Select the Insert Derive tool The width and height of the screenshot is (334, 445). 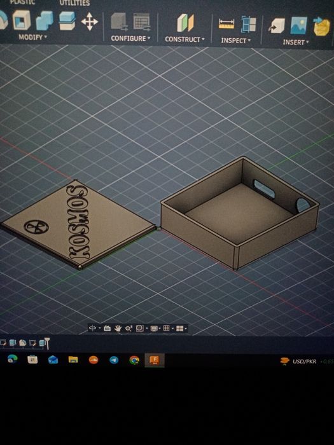click(x=276, y=26)
